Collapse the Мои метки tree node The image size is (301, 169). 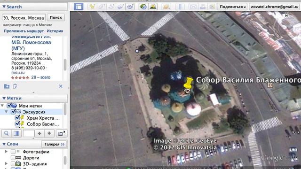point(2,106)
